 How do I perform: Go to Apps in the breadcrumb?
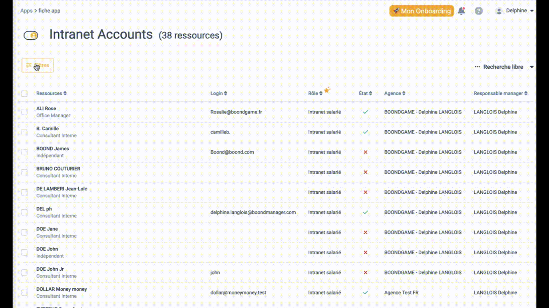26,11
